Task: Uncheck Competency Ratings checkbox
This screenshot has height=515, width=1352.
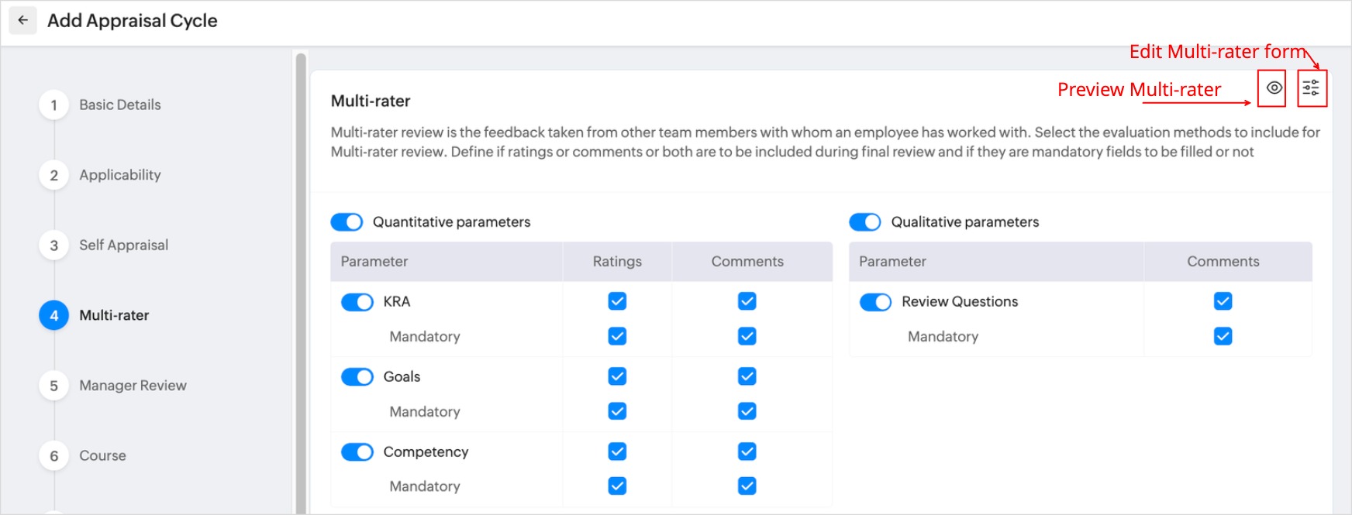Action: coord(617,451)
